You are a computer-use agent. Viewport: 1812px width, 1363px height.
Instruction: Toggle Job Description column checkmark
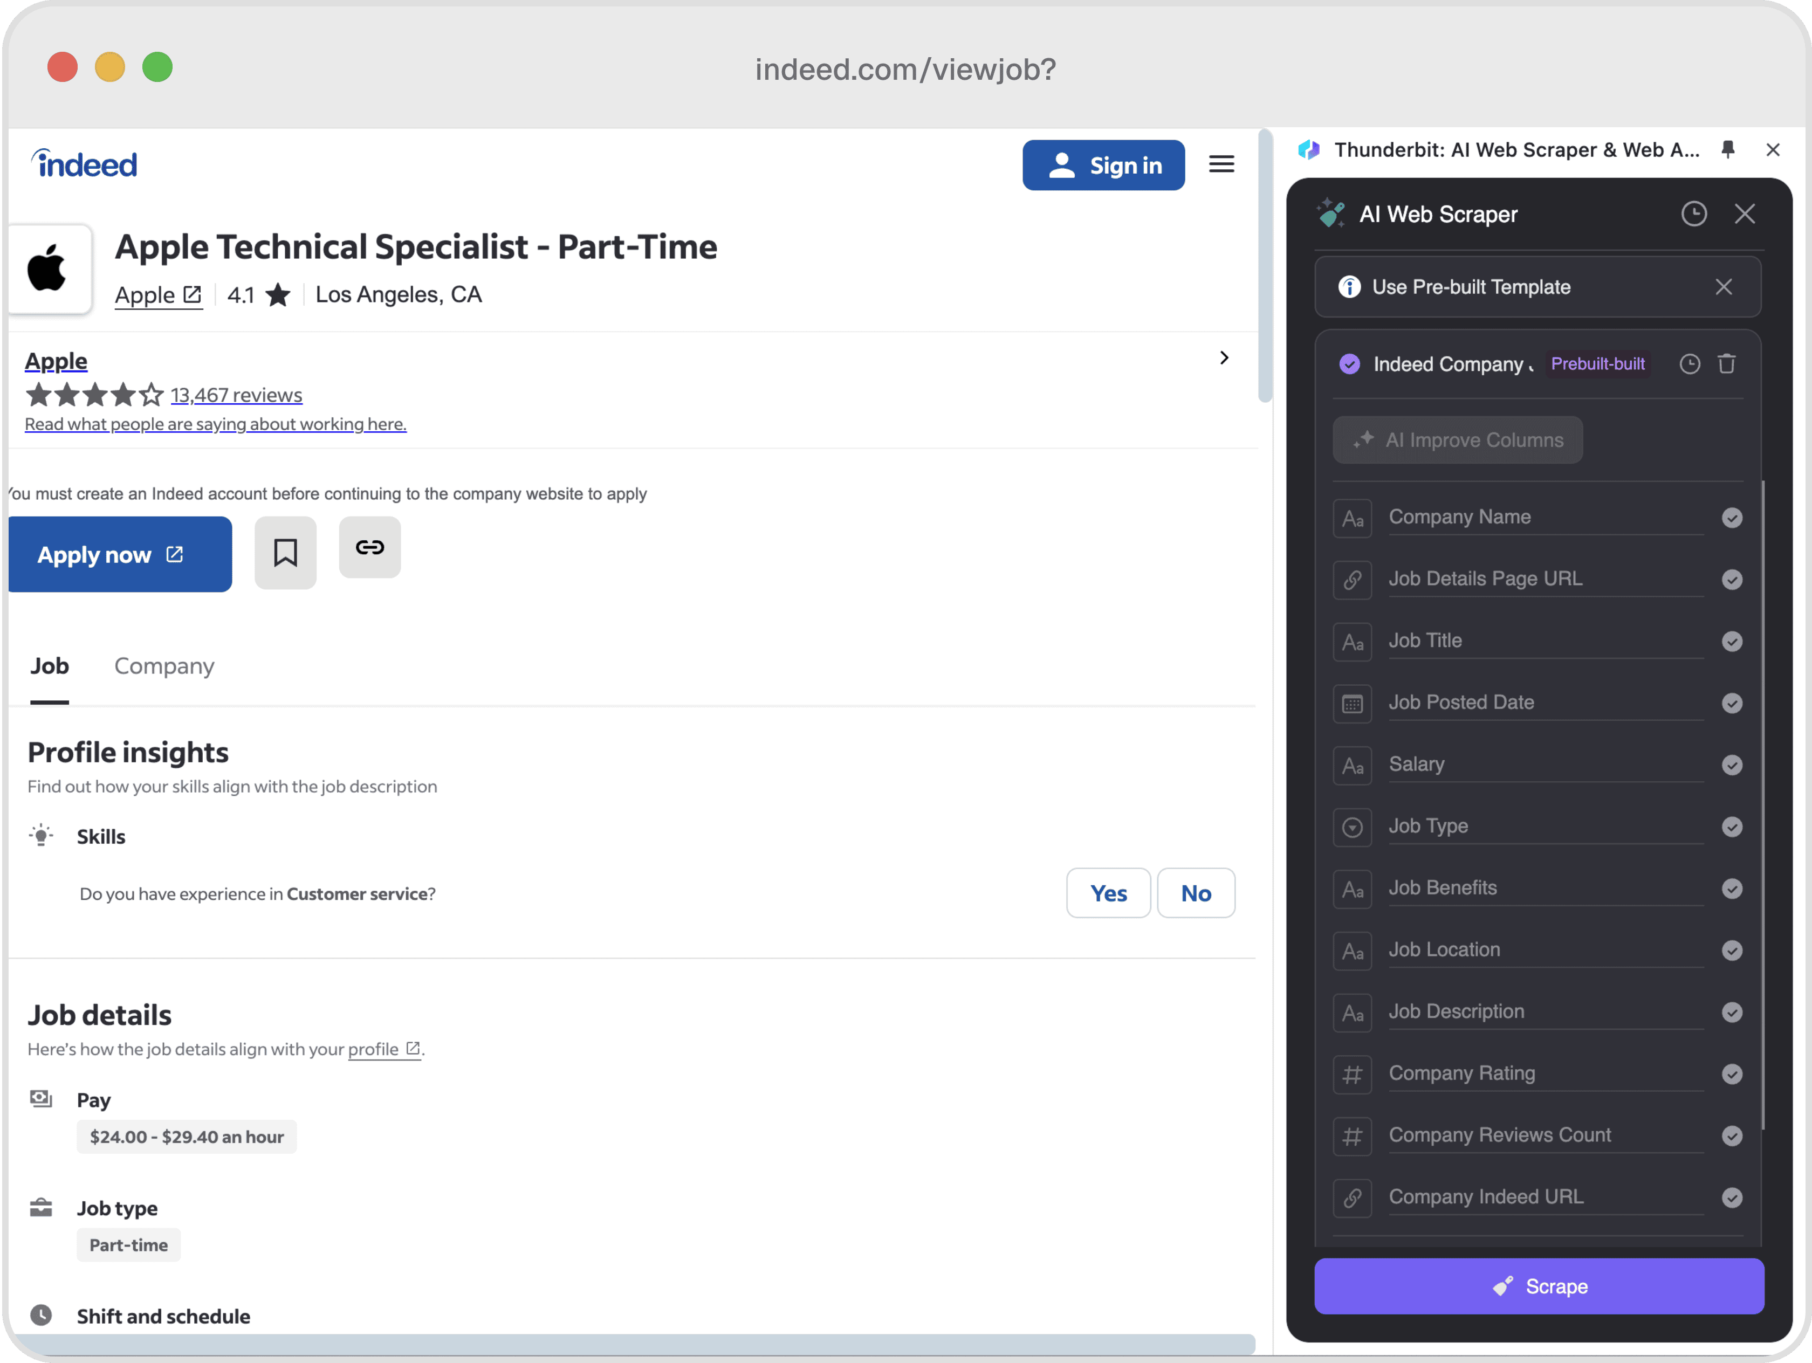pyautogui.click(x=1732, y=1013)
